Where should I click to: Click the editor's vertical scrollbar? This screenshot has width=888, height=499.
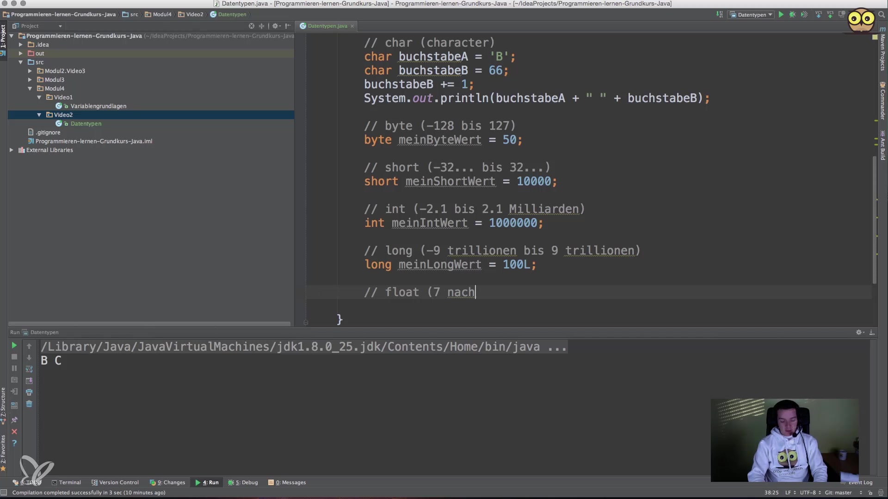click(x=874, y=219)
